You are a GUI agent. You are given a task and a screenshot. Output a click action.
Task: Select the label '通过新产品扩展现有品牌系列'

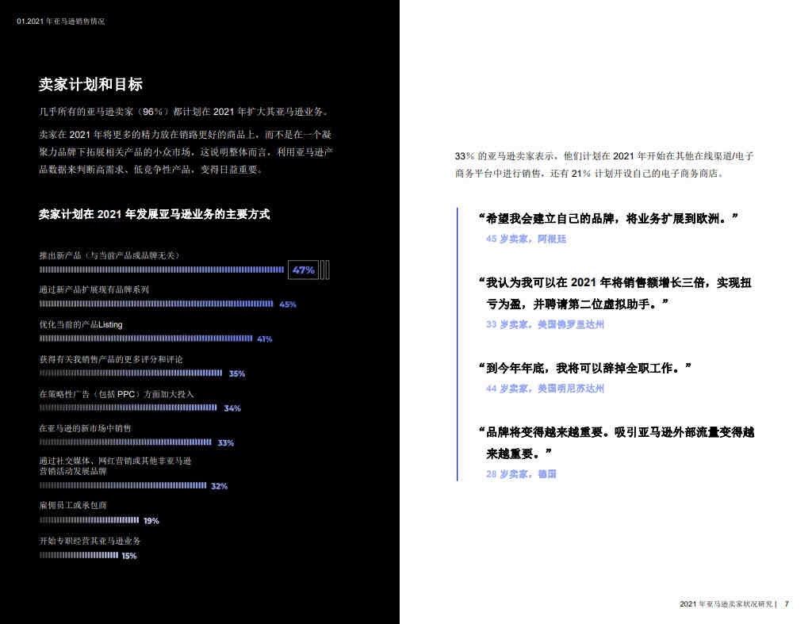94,289
